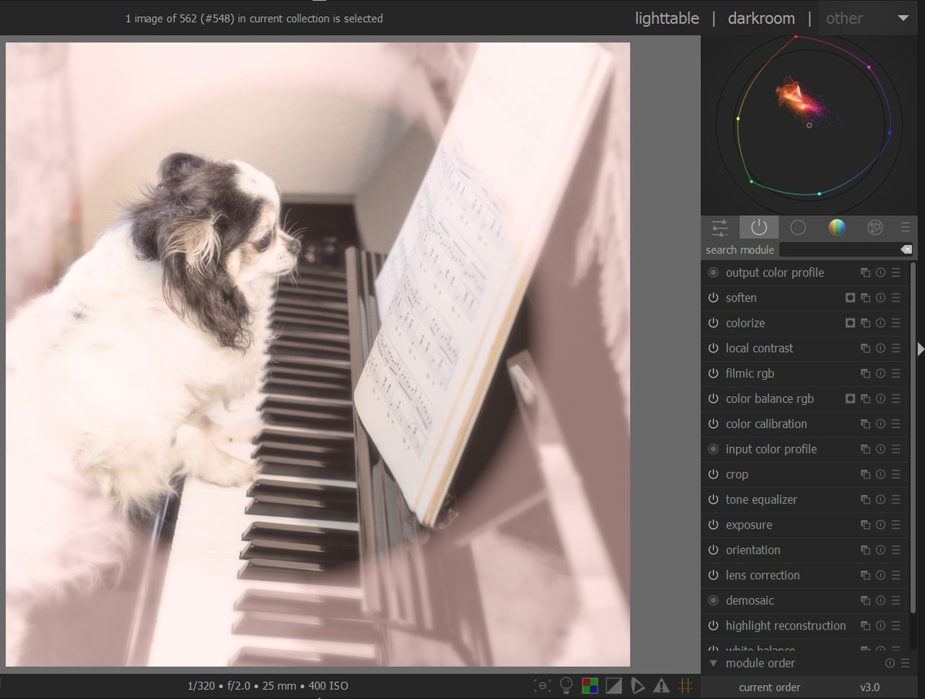Switch off the exposure module

point(713,525)
